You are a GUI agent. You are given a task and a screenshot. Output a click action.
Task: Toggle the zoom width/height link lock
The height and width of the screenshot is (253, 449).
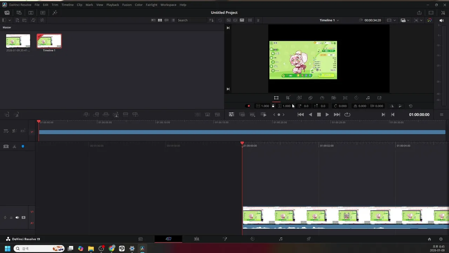coord(273,106)
